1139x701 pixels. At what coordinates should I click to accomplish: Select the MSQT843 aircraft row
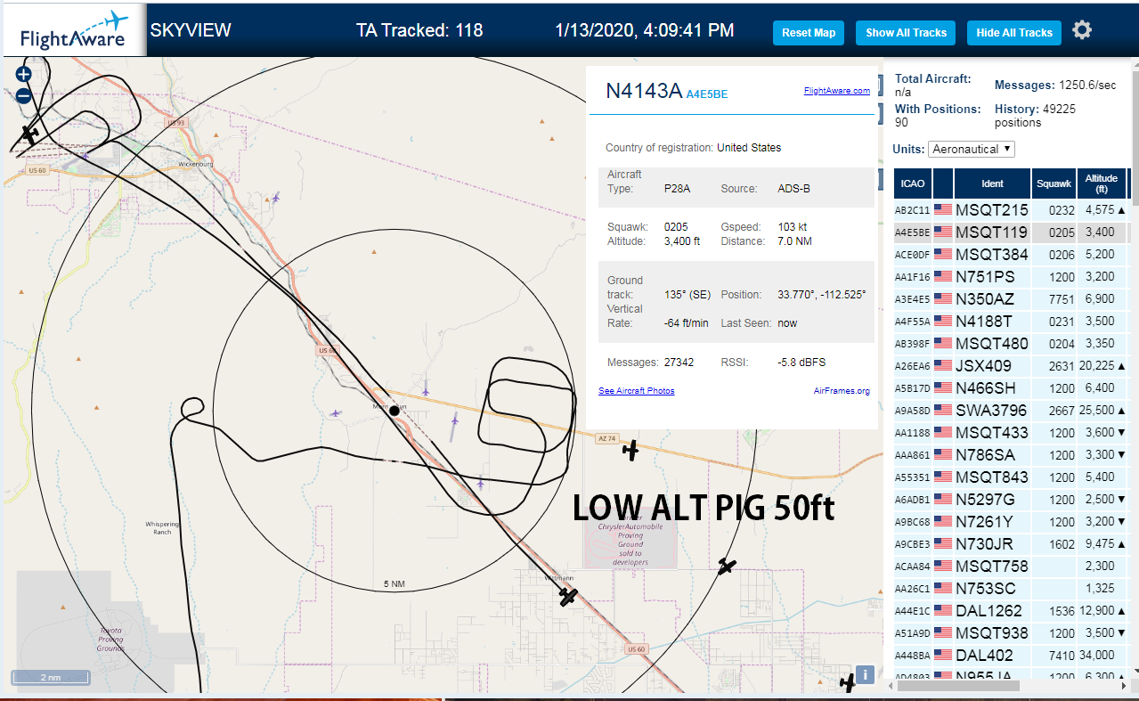(x=1012, y=477)
